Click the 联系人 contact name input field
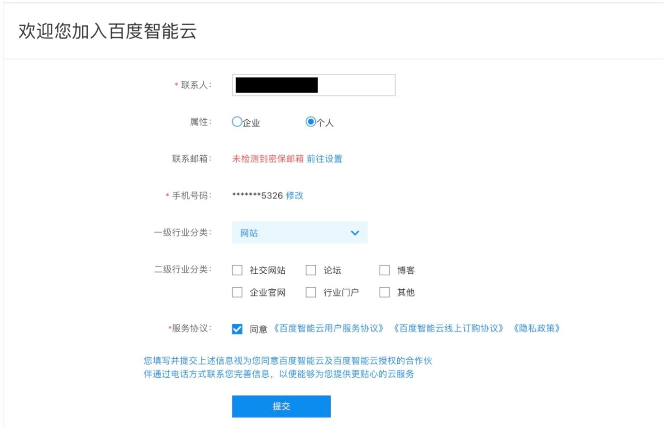 (x=314, y=85)
